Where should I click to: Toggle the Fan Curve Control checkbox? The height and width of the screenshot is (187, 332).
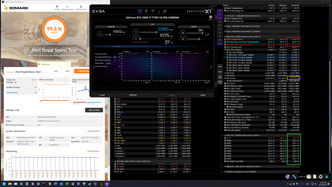coord(120,54)
